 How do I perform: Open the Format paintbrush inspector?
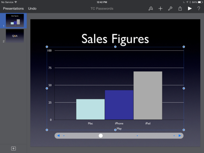click(151, 8)
